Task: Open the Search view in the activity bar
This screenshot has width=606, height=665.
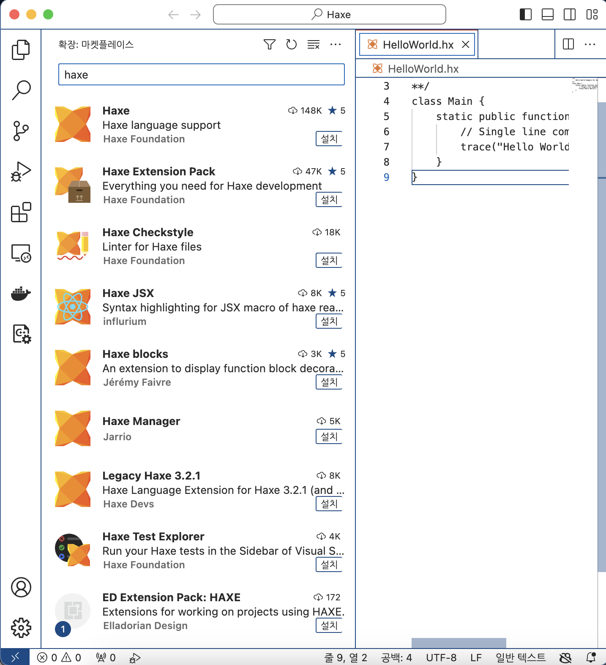Action: tap(21, 90)
